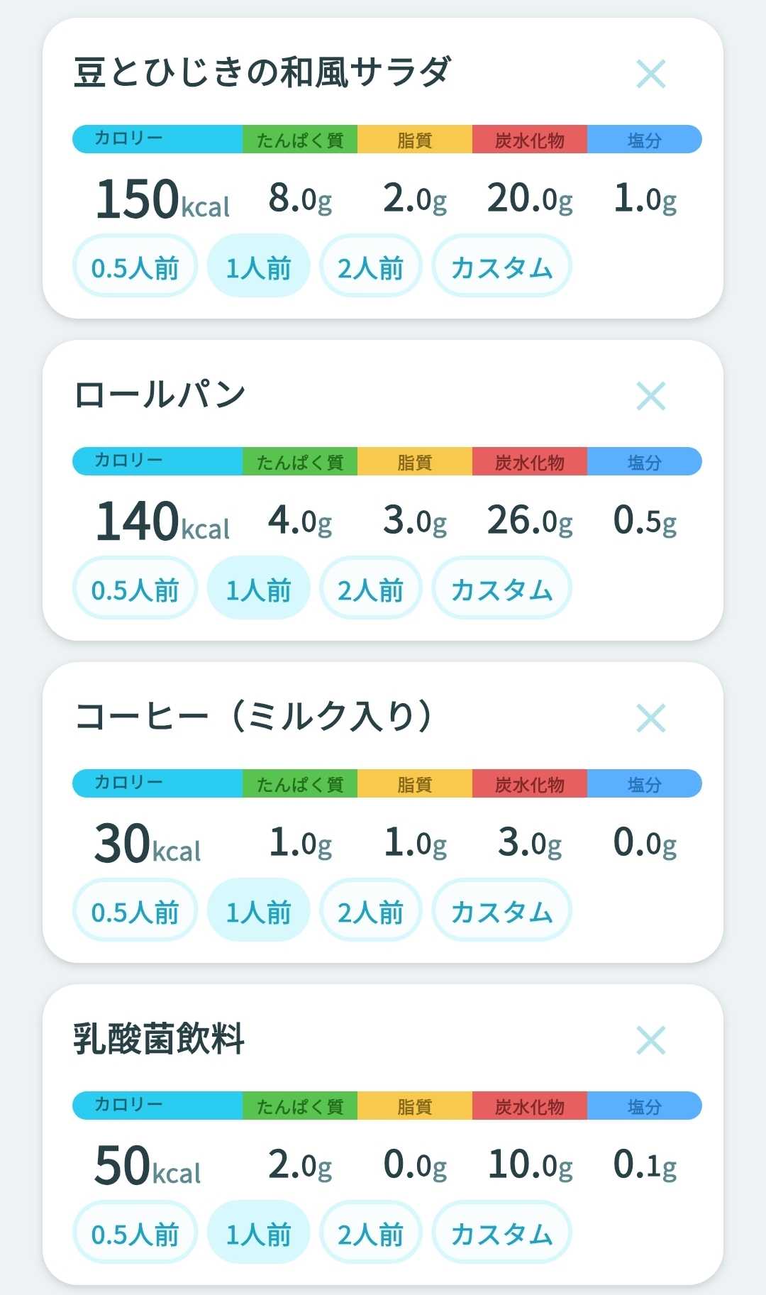
Task: Choose 2人前 for ロールパン
Action: tap(370, 588)
